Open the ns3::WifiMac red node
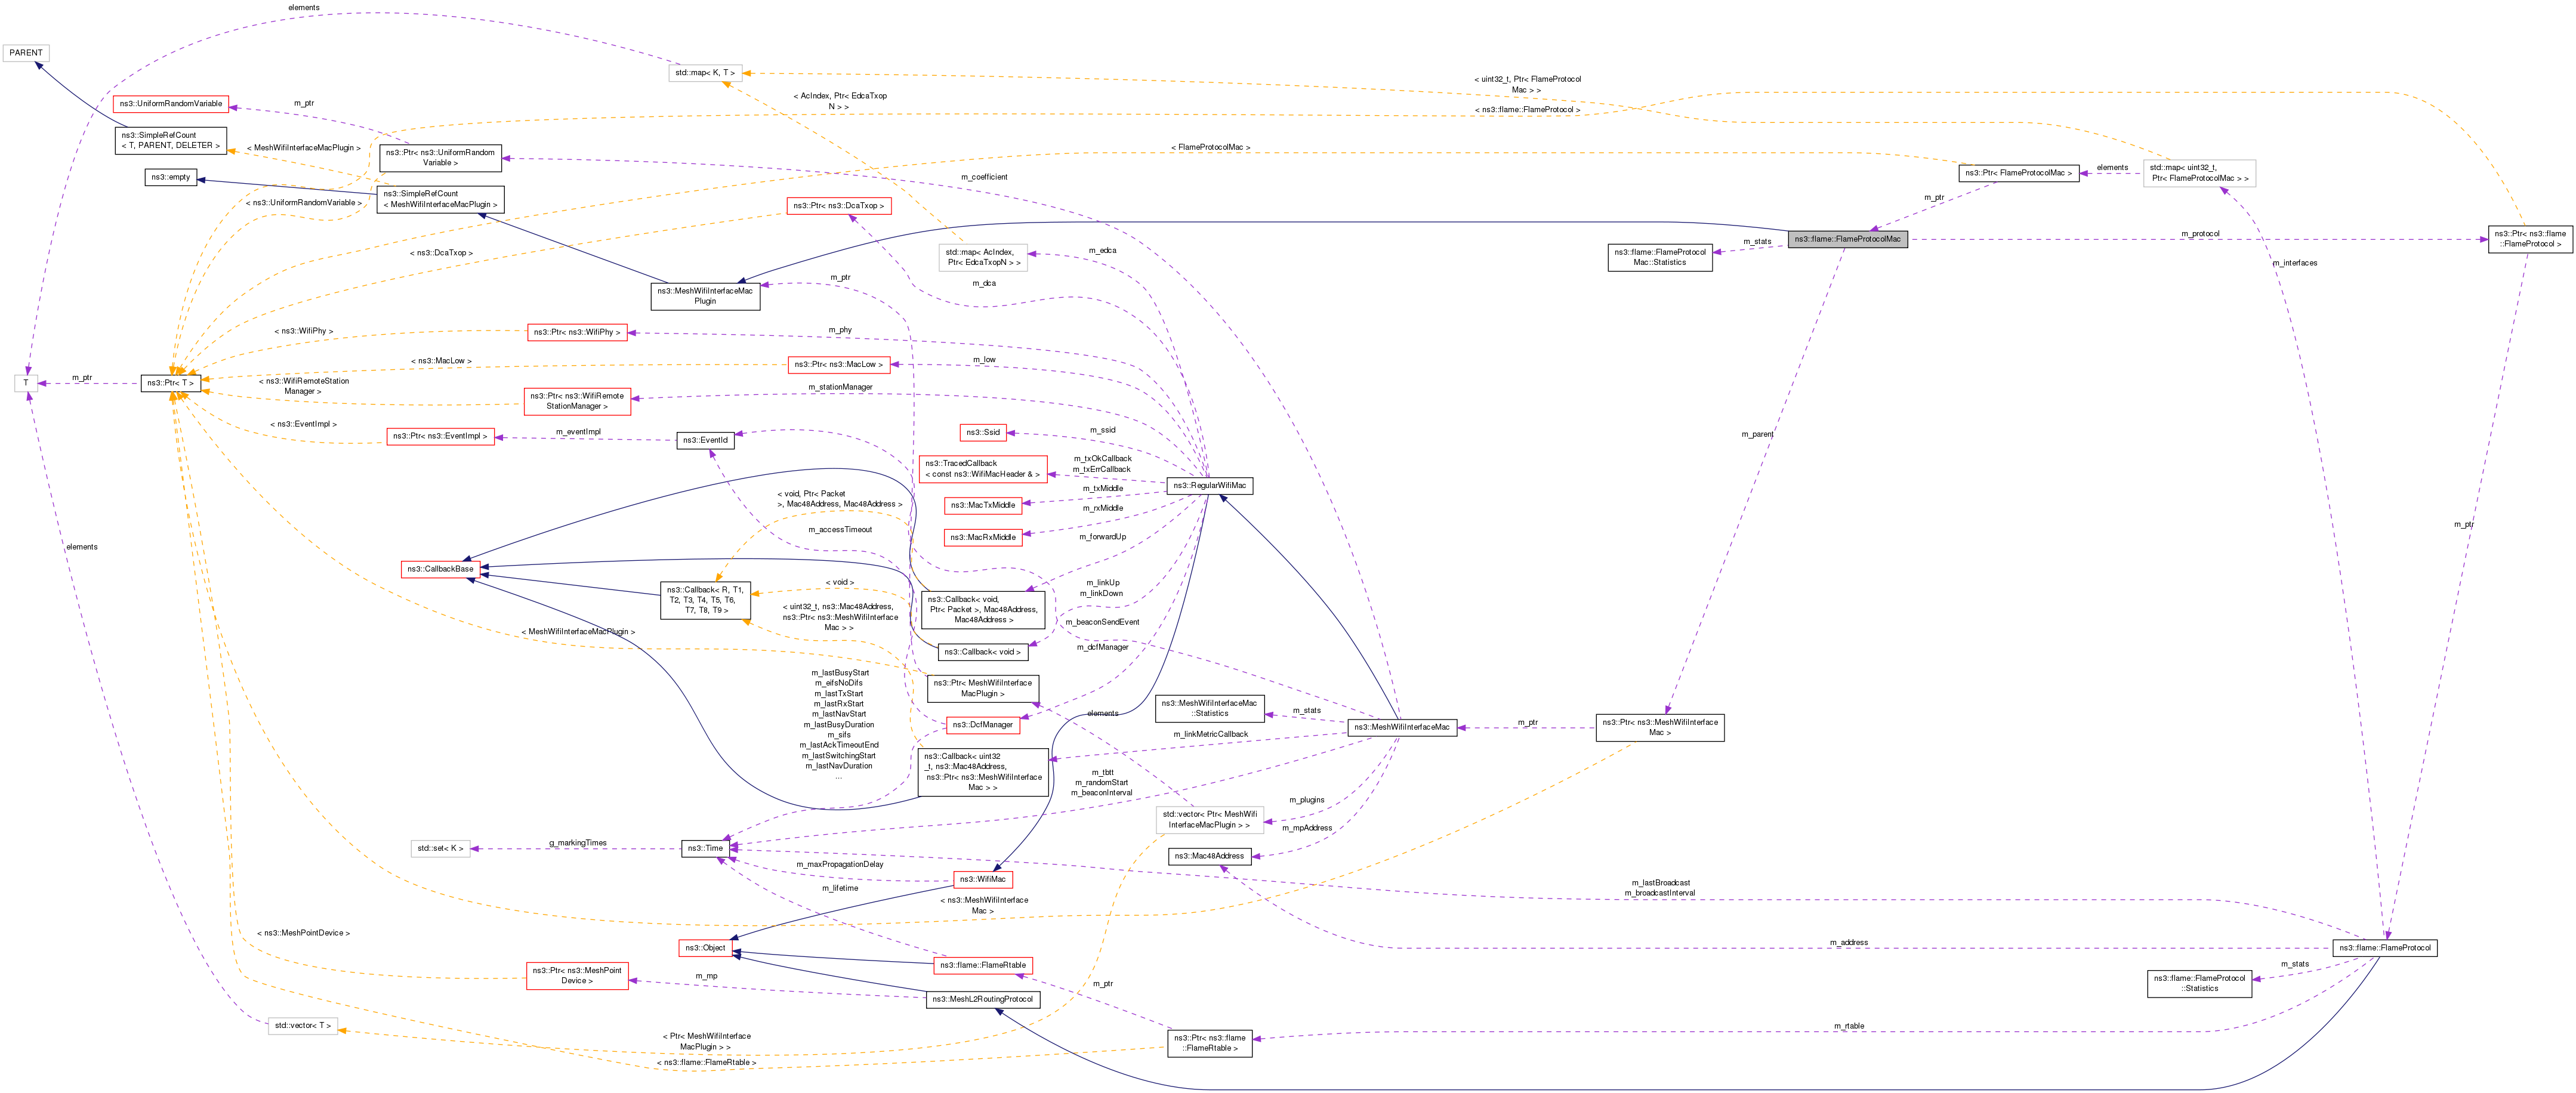Screen dimensions: 2576x1093 (x=982, y=879)
